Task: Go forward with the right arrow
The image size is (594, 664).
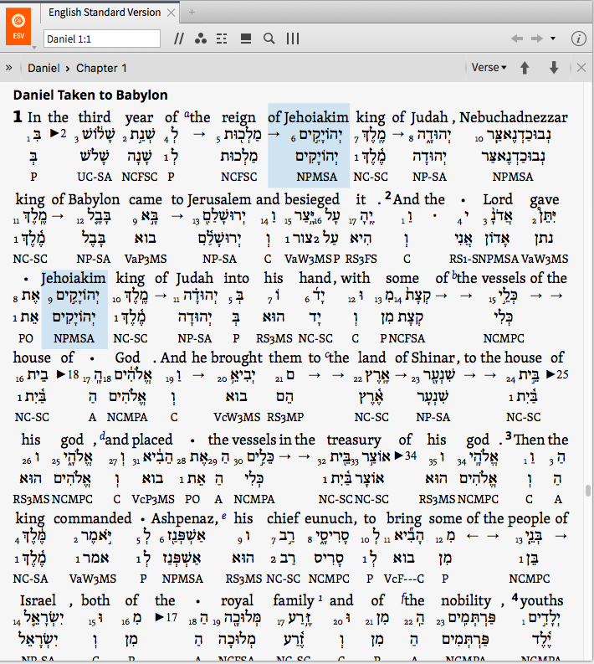Action: pyautogui.click(x=537, y=39)
